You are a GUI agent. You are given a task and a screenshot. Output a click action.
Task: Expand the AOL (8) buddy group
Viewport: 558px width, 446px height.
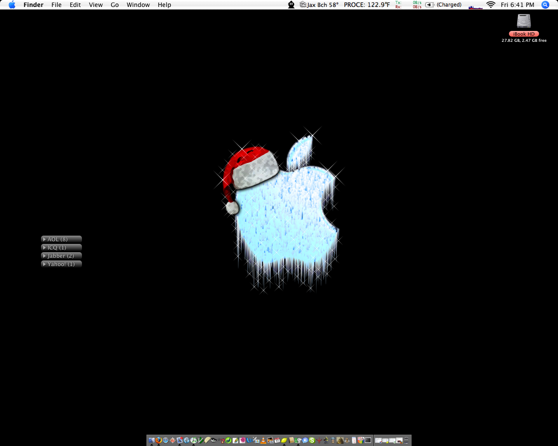tap(61, 239)
